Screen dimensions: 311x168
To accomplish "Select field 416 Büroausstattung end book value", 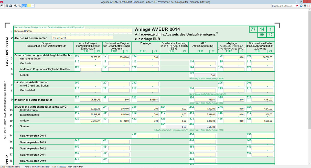I will [x=262, y=115].
